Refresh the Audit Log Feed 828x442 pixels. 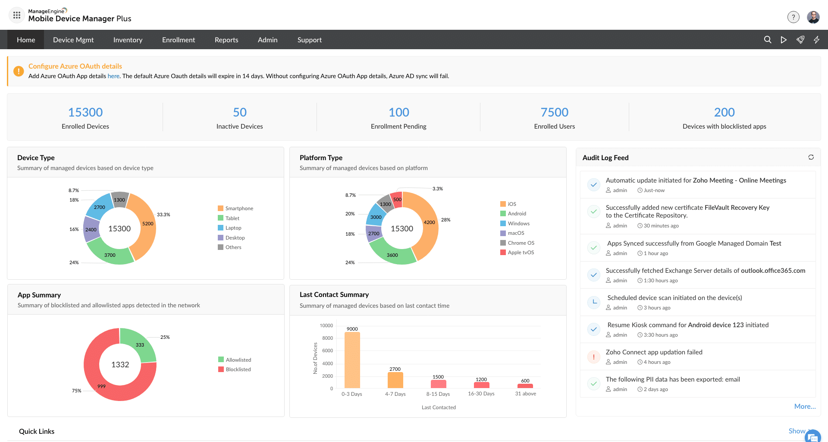point(811,157)
